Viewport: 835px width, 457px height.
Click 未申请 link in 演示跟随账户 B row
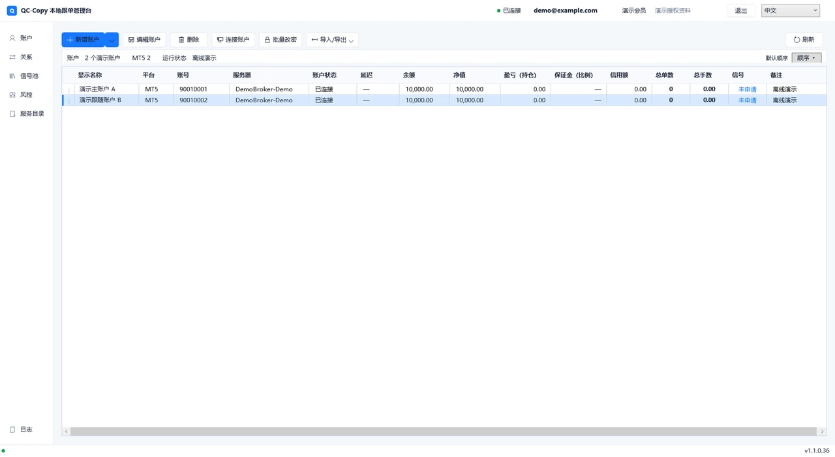click(748, 100)
